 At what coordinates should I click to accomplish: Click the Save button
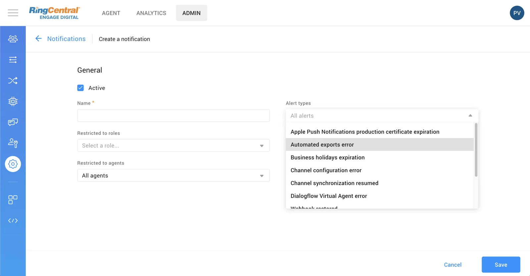click(x=501, y=265)
